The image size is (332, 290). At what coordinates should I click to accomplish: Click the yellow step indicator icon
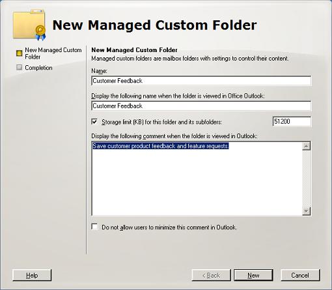[19, 53]
